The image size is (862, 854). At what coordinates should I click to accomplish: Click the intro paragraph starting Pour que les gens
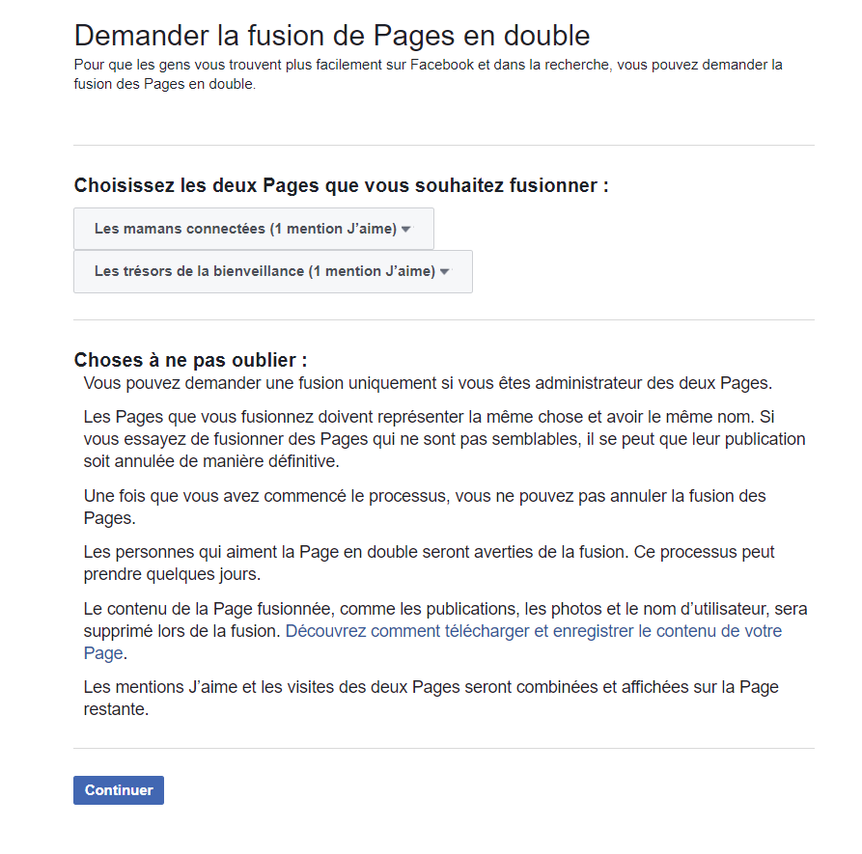tap(429, 74)
